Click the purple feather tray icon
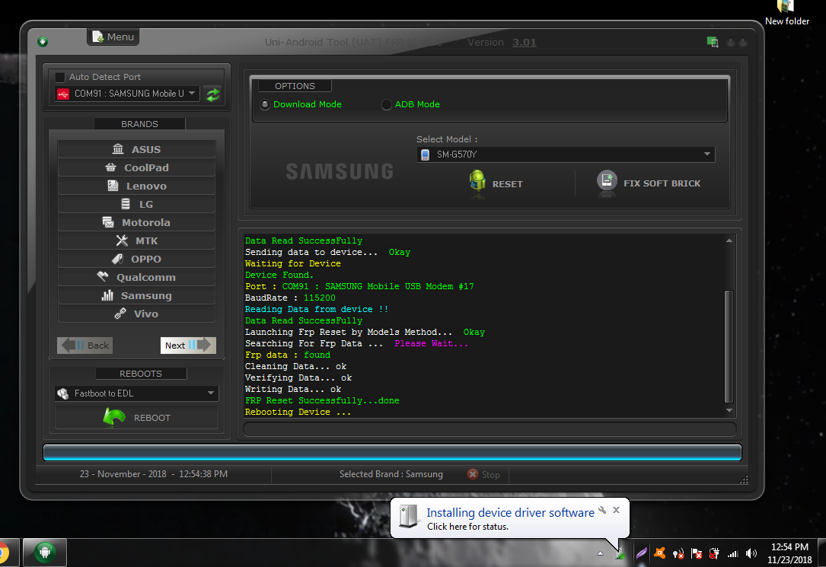The width and height of the screenshot is (826, 567). tap(642, 553)
